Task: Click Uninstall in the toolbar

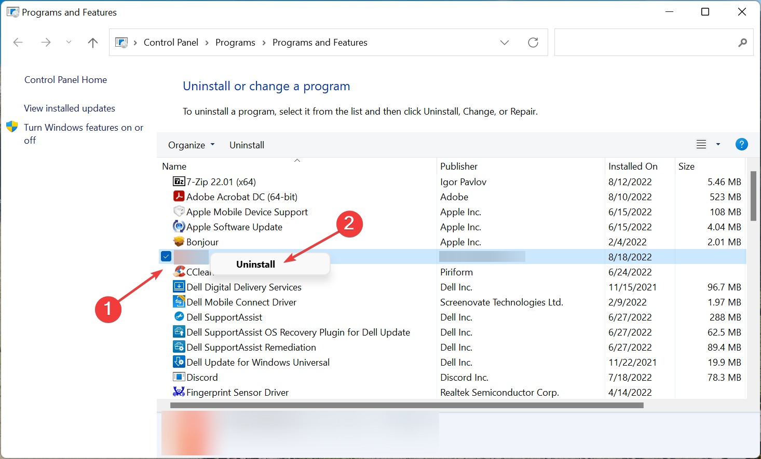Action: (x=247, y=145)
